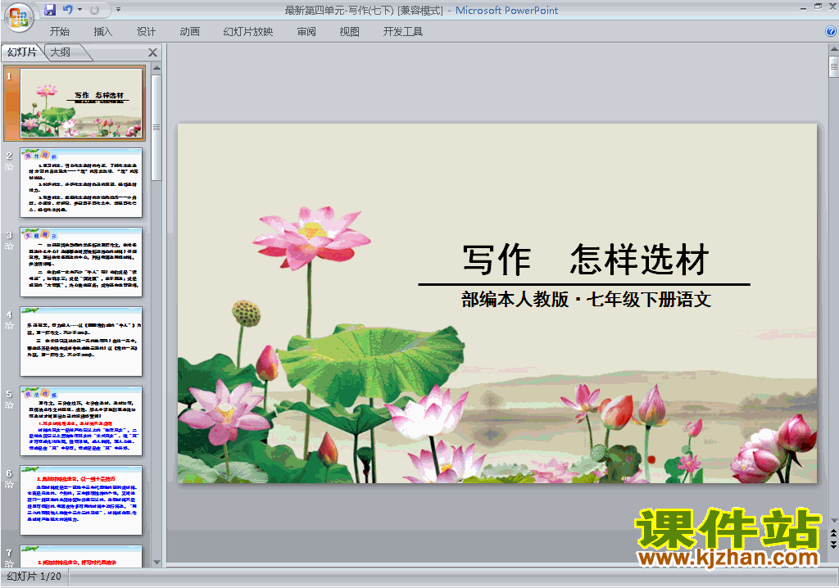Click subtitle 部编本人教版·七年级下册语文
This screenshot has width=839, height=588.
coord(586,299)
